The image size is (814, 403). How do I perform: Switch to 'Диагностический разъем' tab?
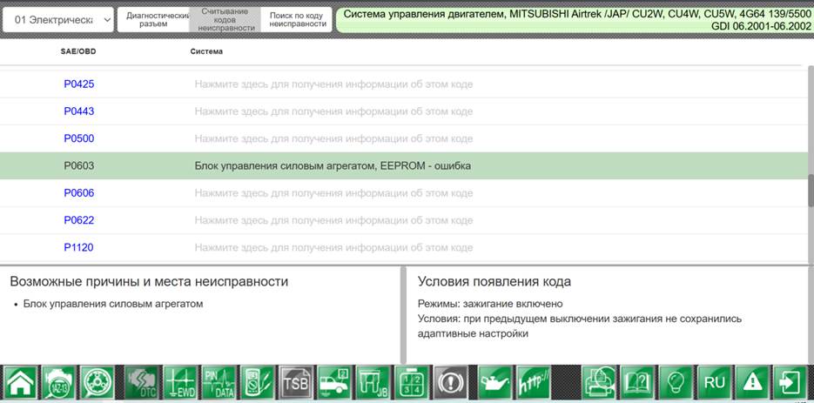tap(153, 20)
